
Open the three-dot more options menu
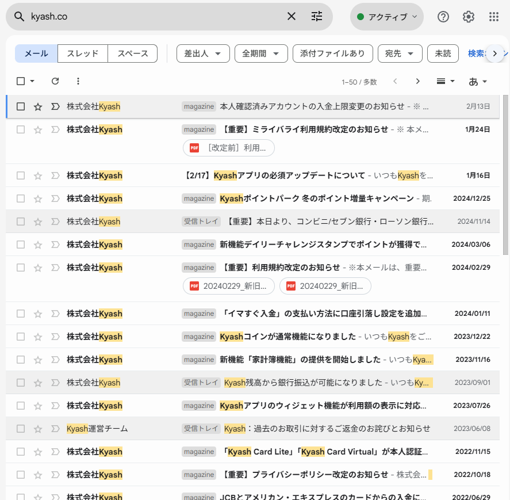(x=78, y=81)
